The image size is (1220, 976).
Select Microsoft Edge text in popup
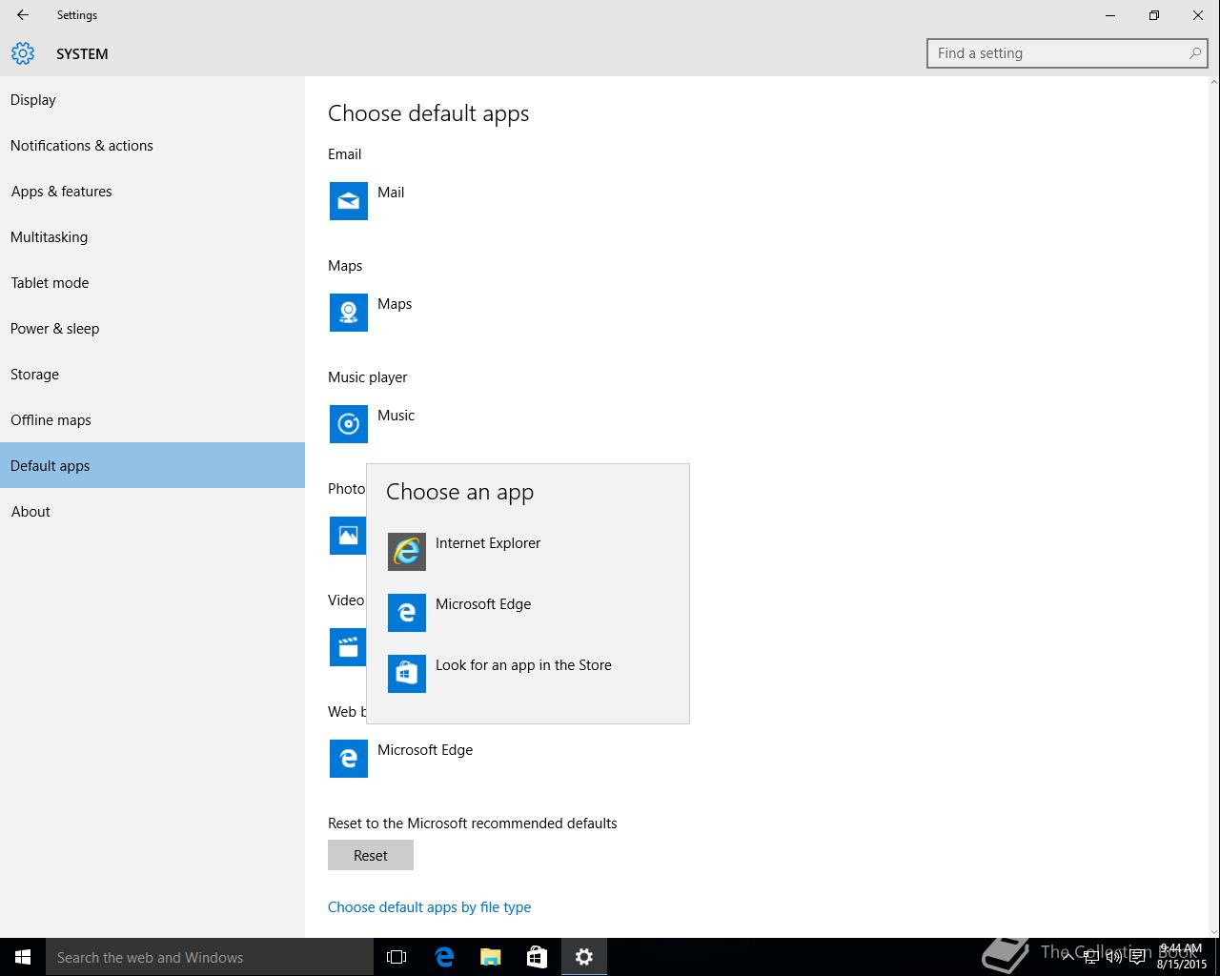pos(483,603)
